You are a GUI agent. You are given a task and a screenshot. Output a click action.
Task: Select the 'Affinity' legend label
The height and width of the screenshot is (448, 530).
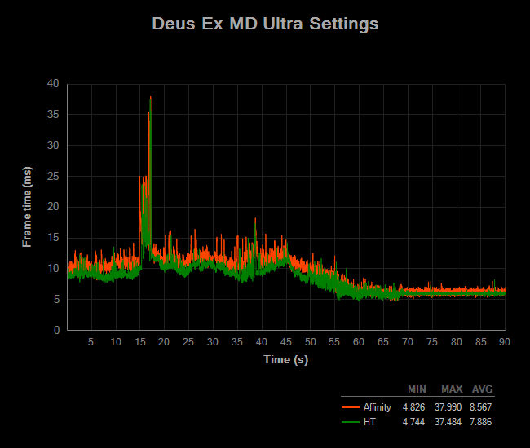(378, 407)
